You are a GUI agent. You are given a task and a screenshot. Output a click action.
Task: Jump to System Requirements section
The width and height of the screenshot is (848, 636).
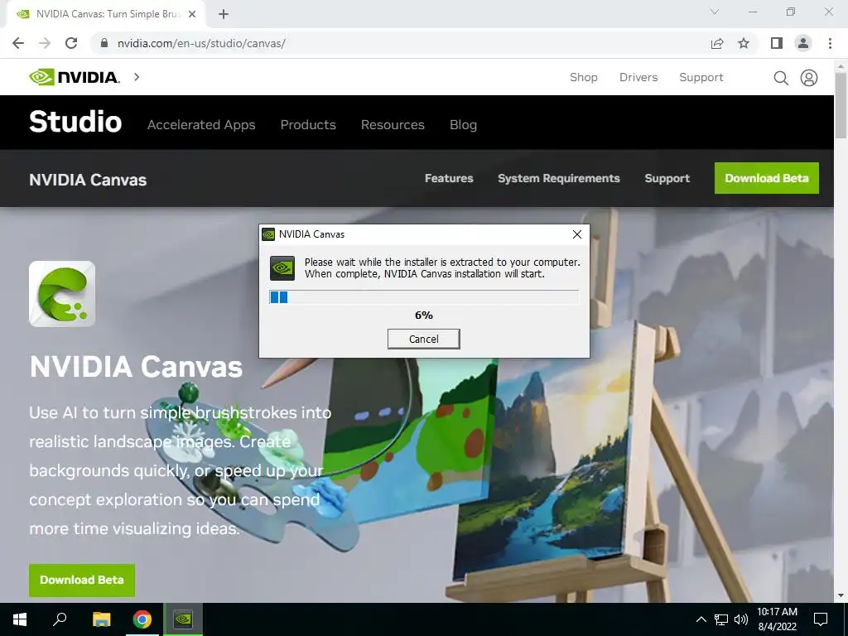click(x=559, y=179)
